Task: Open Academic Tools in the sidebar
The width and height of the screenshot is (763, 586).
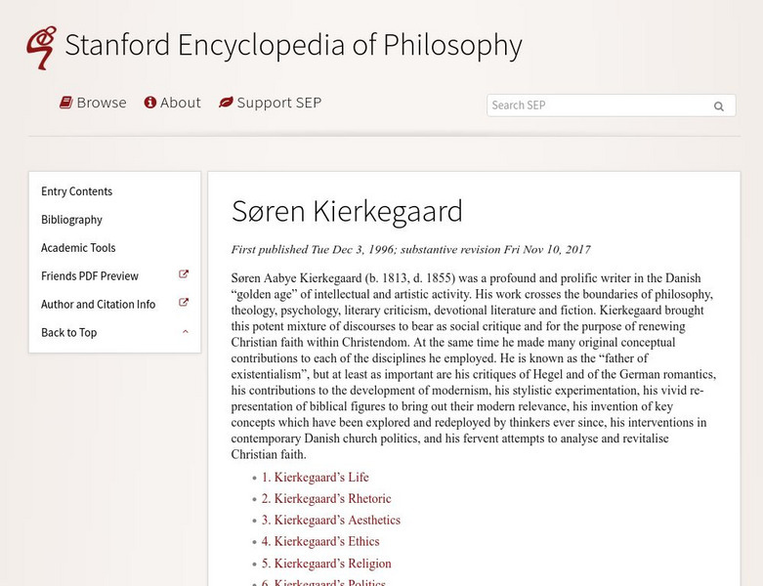Action: click(x=78, y=248)
